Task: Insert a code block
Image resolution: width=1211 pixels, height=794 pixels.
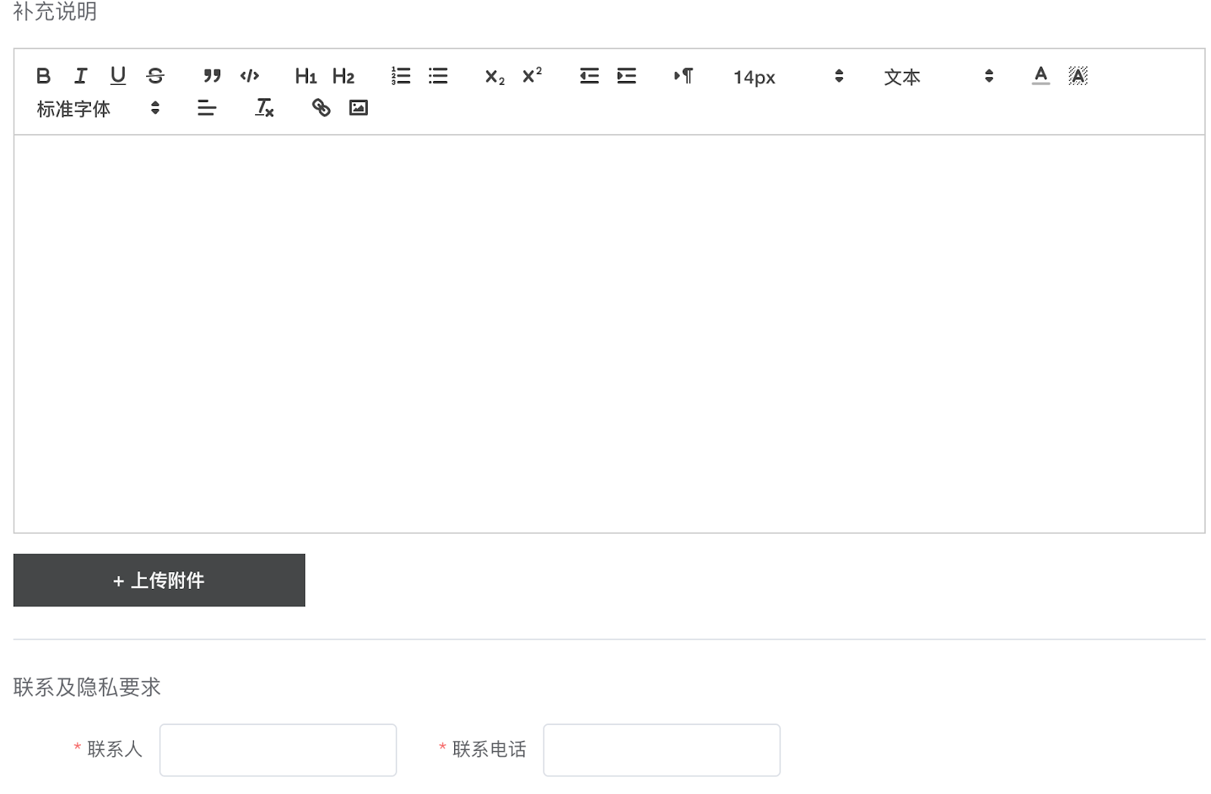Action: (x=250, y=76)
